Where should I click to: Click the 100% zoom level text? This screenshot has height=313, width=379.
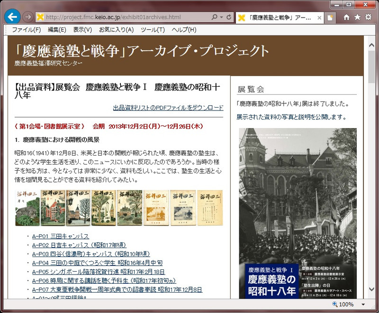click(346, 304)
